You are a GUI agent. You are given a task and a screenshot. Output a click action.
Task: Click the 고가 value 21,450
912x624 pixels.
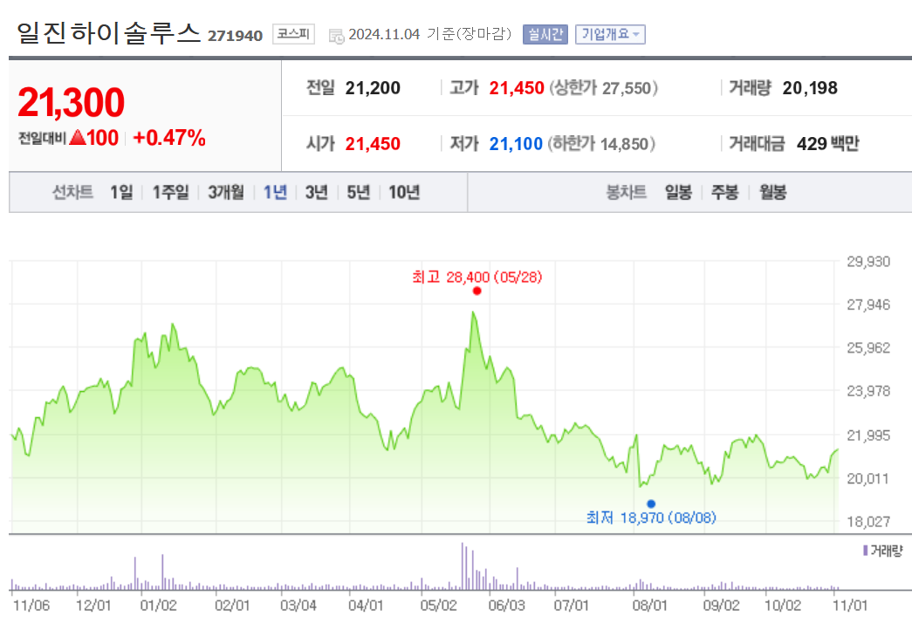tap(517, 88)
